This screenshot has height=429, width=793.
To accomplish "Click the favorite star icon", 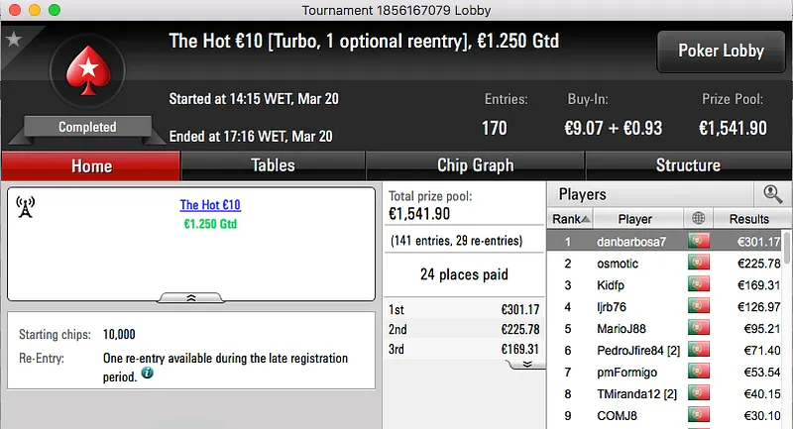I will tap(14, 40).
